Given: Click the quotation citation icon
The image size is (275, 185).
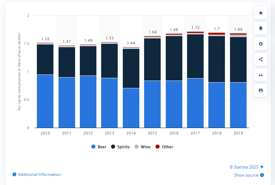Looking at the screenshot, I should tap(260, 75).
